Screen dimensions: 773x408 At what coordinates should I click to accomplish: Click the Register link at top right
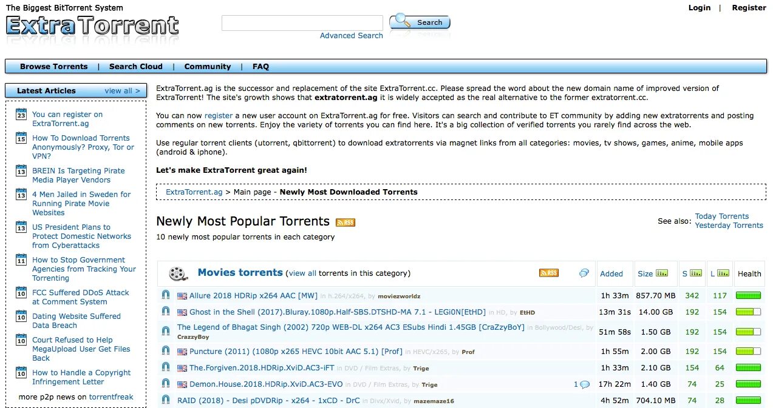749,8
